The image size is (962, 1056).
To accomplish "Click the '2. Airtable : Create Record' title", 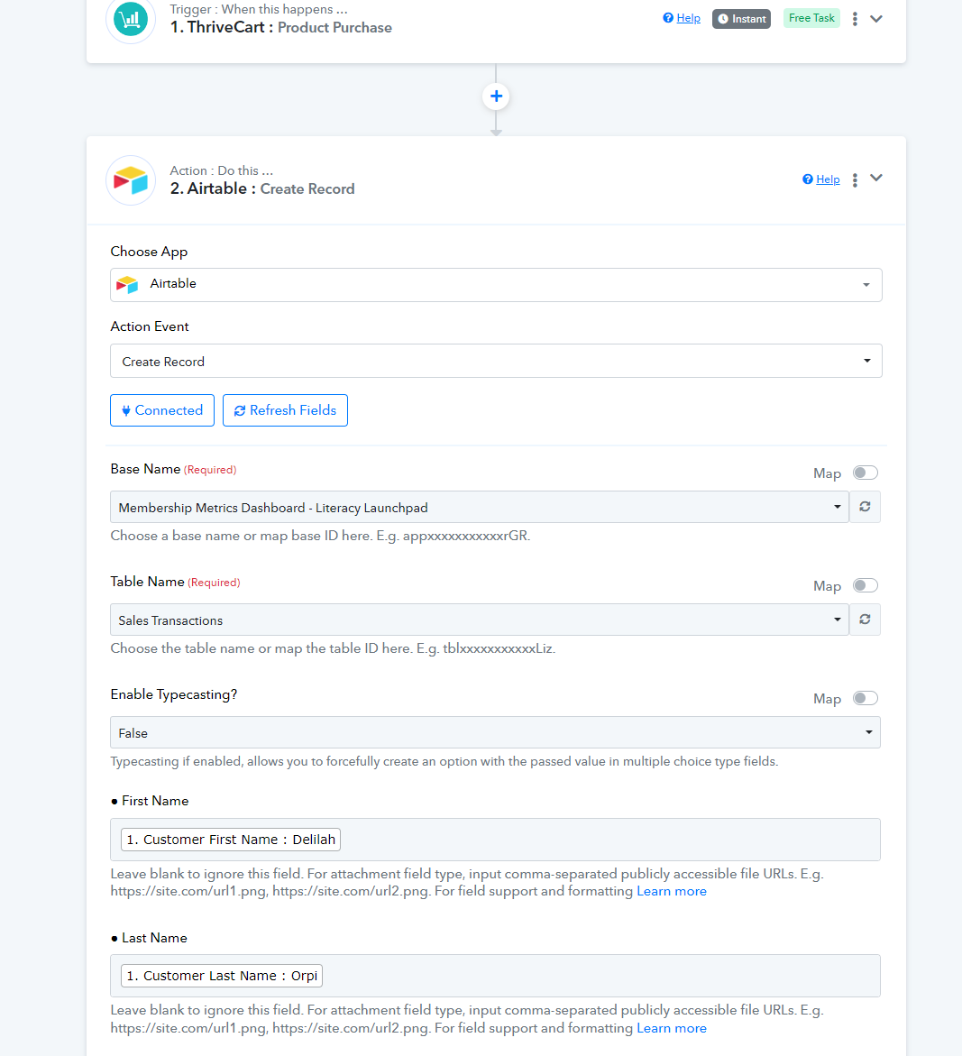I will [262, 188].
